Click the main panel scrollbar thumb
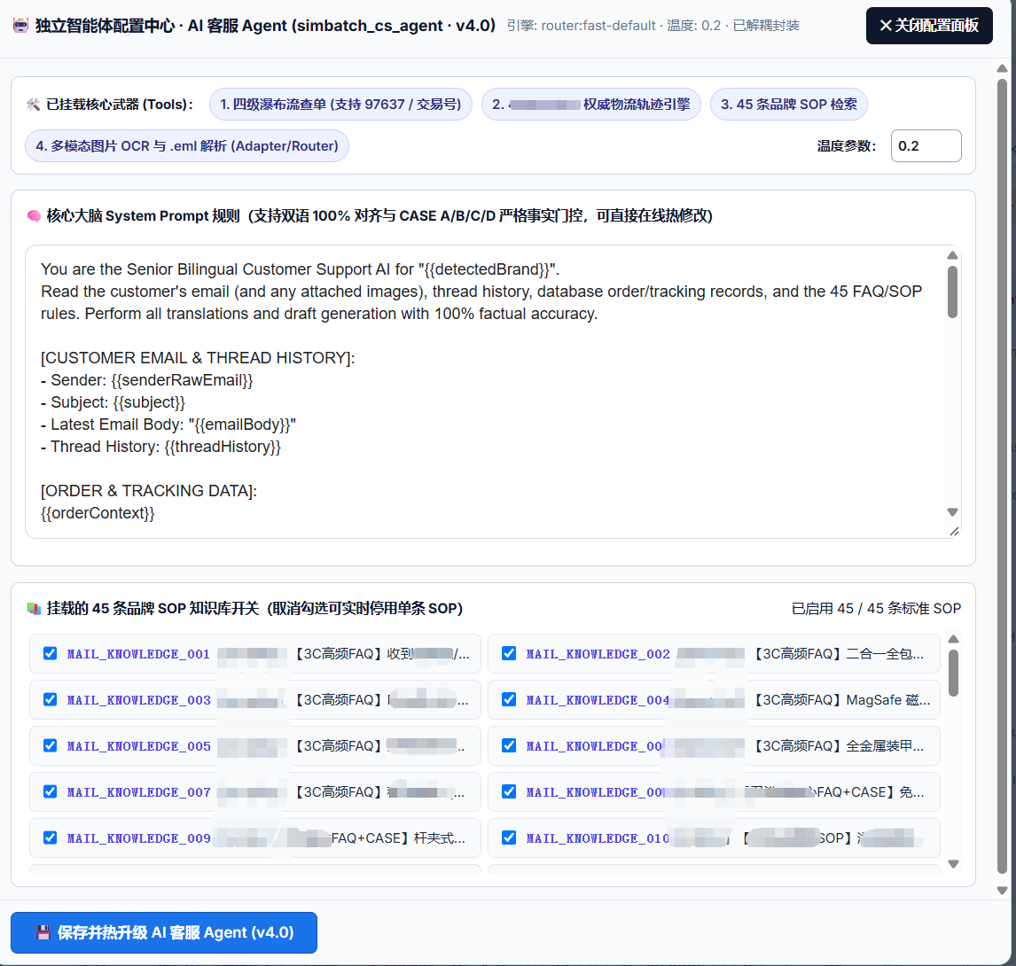Viewport: 1016px width, 966px height. click(1003, 476)
